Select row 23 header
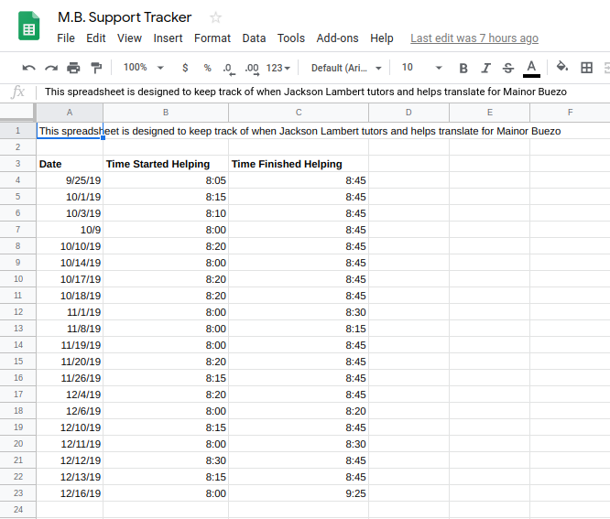This screenshot has height=519, width=610. pos(18,493)
